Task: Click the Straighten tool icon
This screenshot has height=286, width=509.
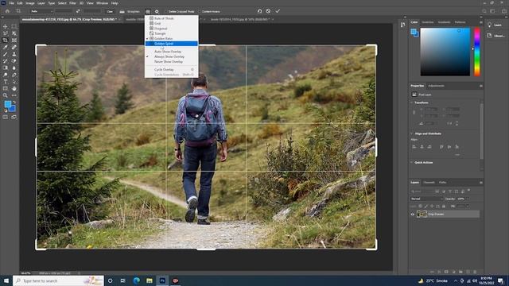Action: pos(122,11)
